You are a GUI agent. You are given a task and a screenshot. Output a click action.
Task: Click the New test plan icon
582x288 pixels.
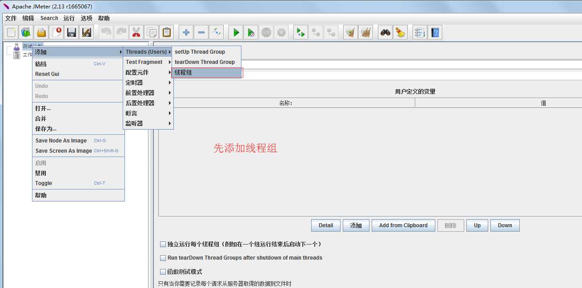coord(12,32)
